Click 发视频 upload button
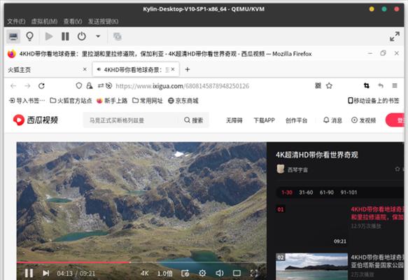The width and height of the screenshot is (408, 280). (x=363, y=120)
